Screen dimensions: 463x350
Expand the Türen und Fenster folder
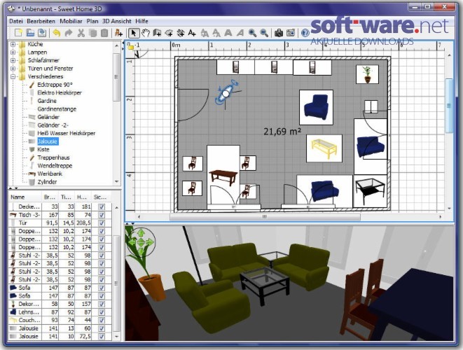13,69
